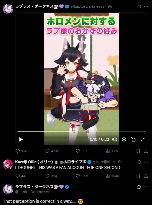Open the @kureijiollie profile handle
The height and width of the screenshot is (205, 152).
tap(104, 162)
